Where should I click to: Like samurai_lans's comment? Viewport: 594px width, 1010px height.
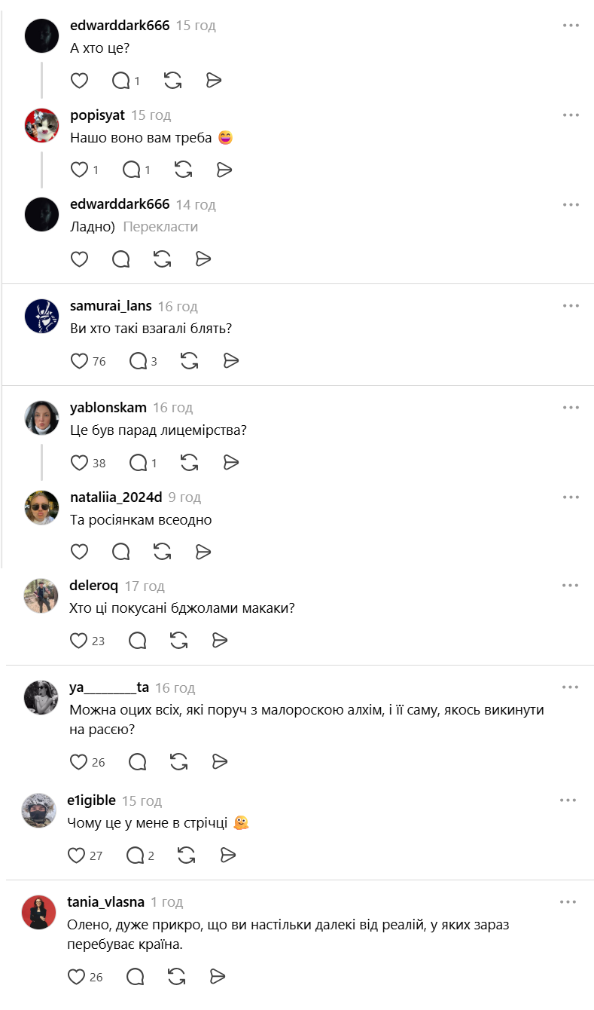tap(79, 361)
